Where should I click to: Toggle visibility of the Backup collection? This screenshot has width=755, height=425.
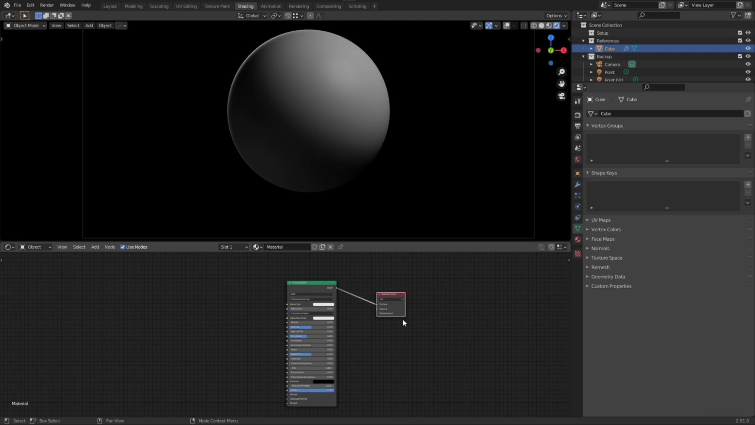click(x=749, y=56)
